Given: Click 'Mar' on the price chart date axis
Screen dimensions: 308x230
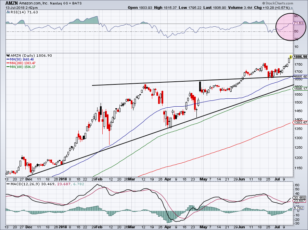Looking at the screenshot, I should point(132,179).
